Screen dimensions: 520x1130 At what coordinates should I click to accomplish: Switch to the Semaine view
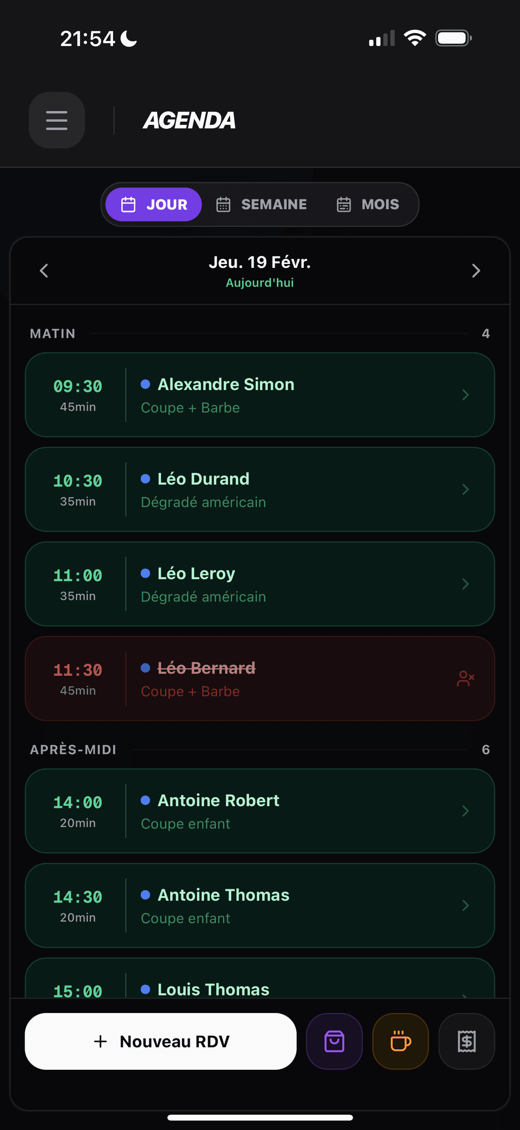point(261,205)
